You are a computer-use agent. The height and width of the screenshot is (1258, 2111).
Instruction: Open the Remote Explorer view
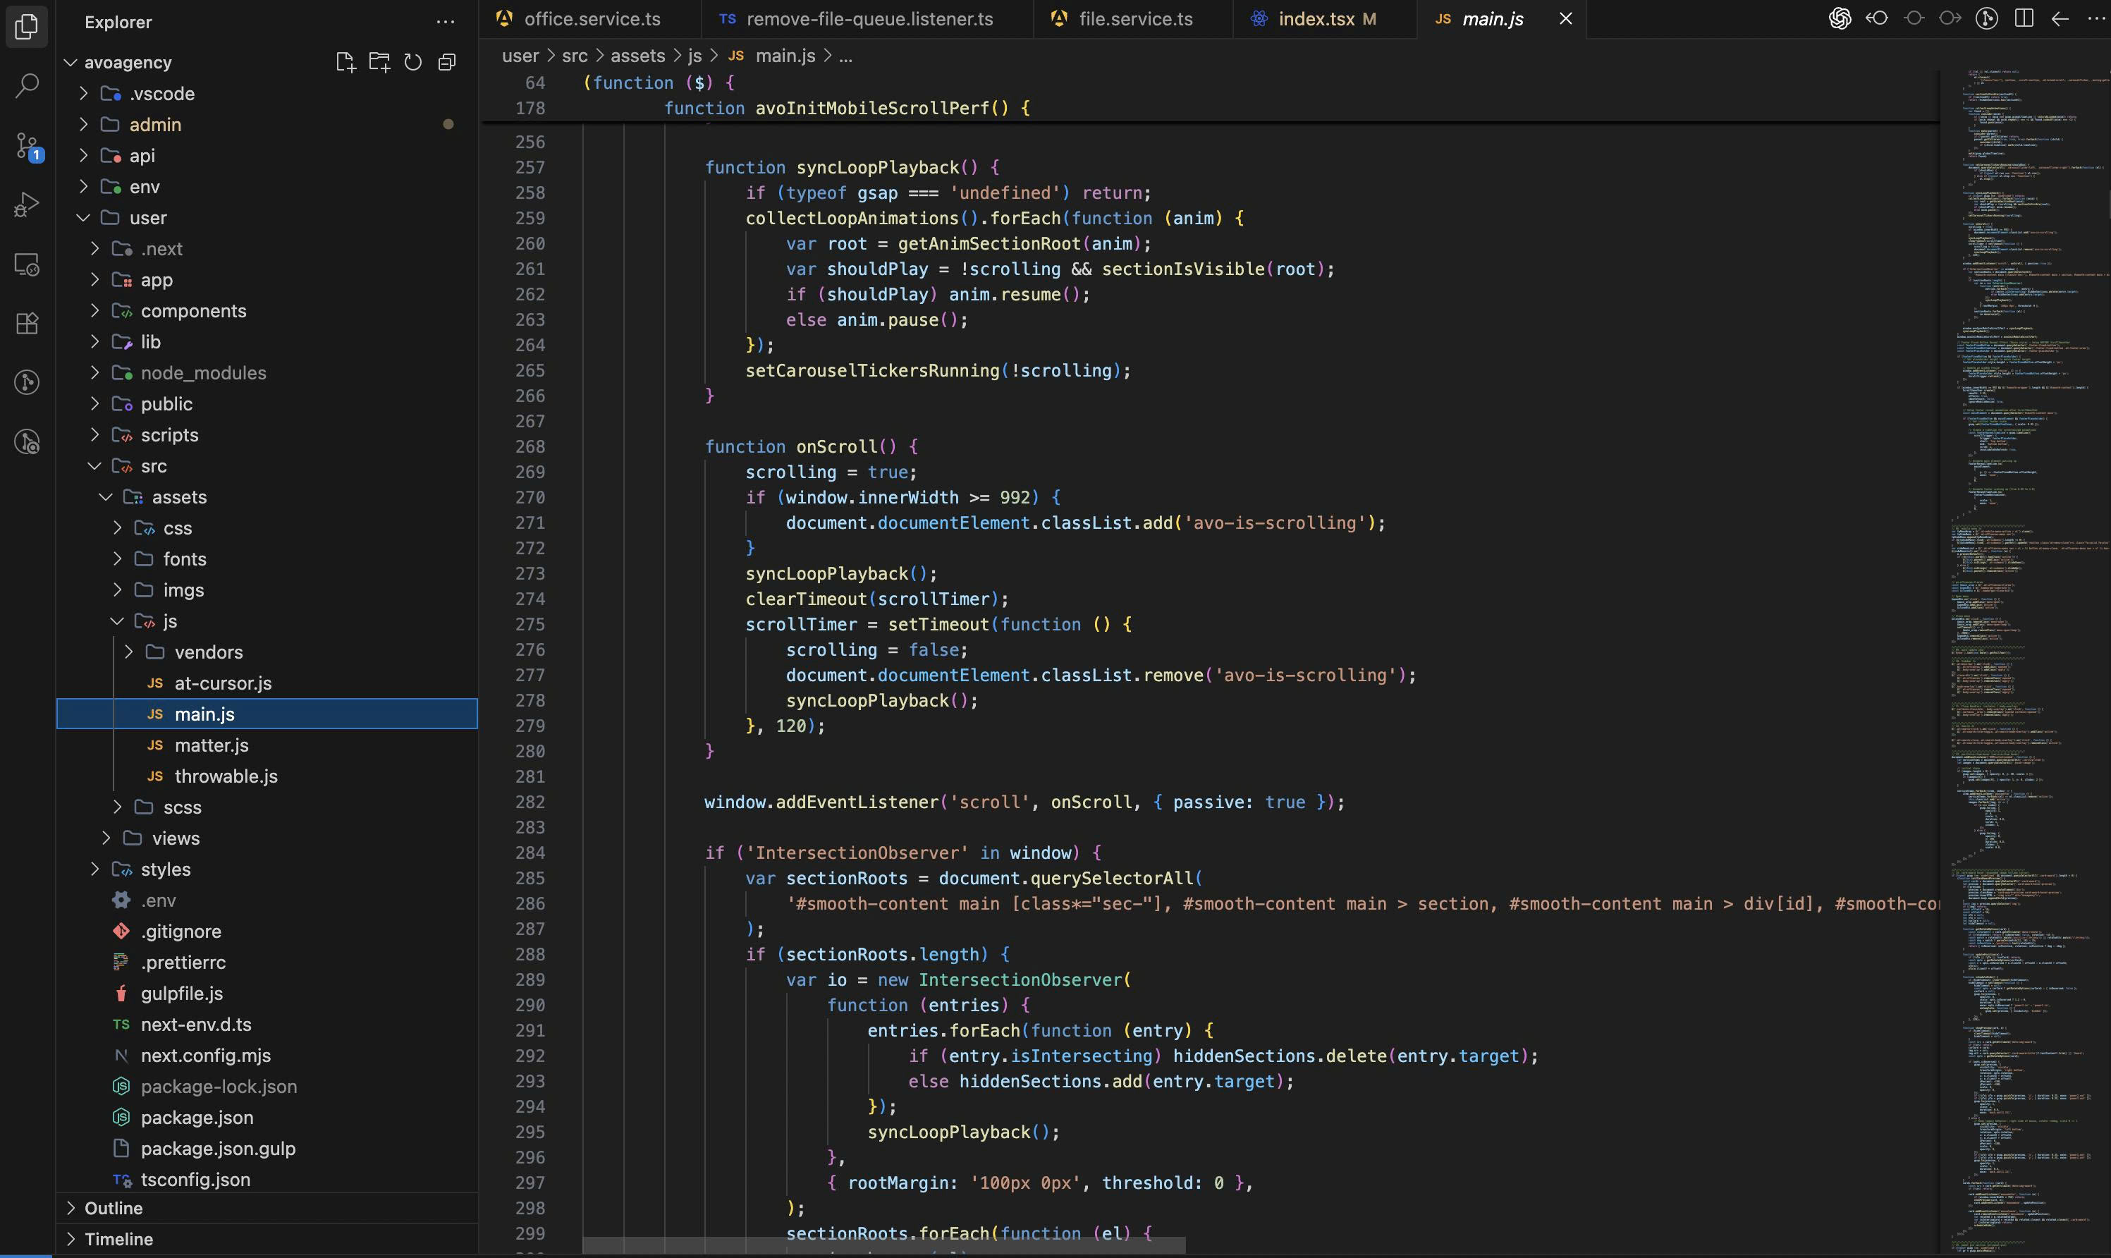[27, 264]
